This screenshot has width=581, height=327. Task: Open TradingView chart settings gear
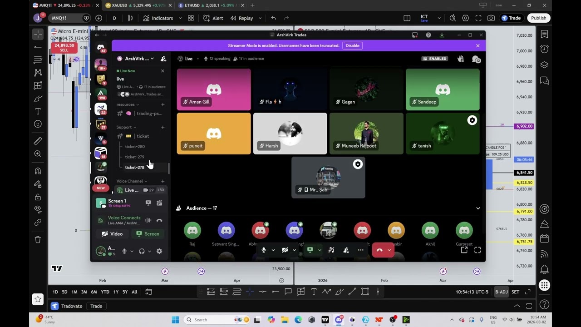(x=465, y=18)
